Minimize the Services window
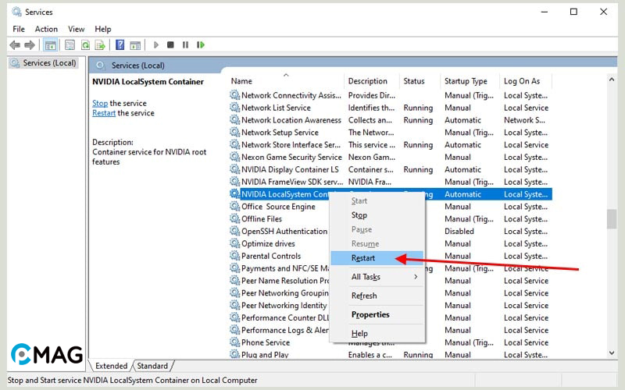 pyautogui.click(x=544, y=12)
